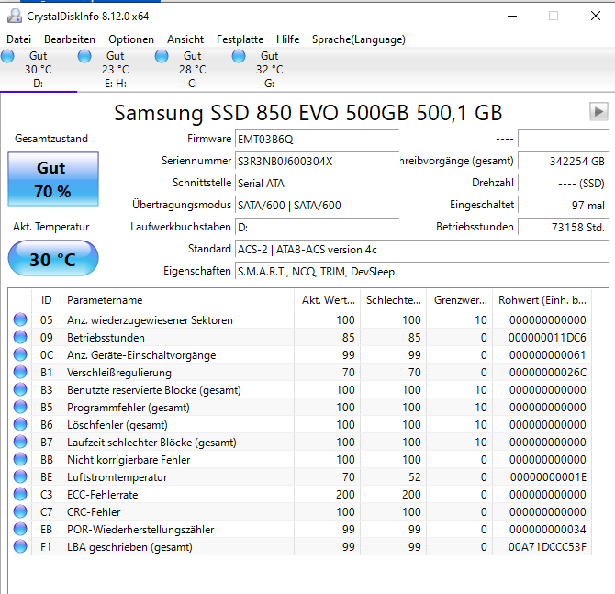Click the Laufwerkbuchstaben field D:
This screenshot has width=615, height=594.
click(x=317, y=227)
